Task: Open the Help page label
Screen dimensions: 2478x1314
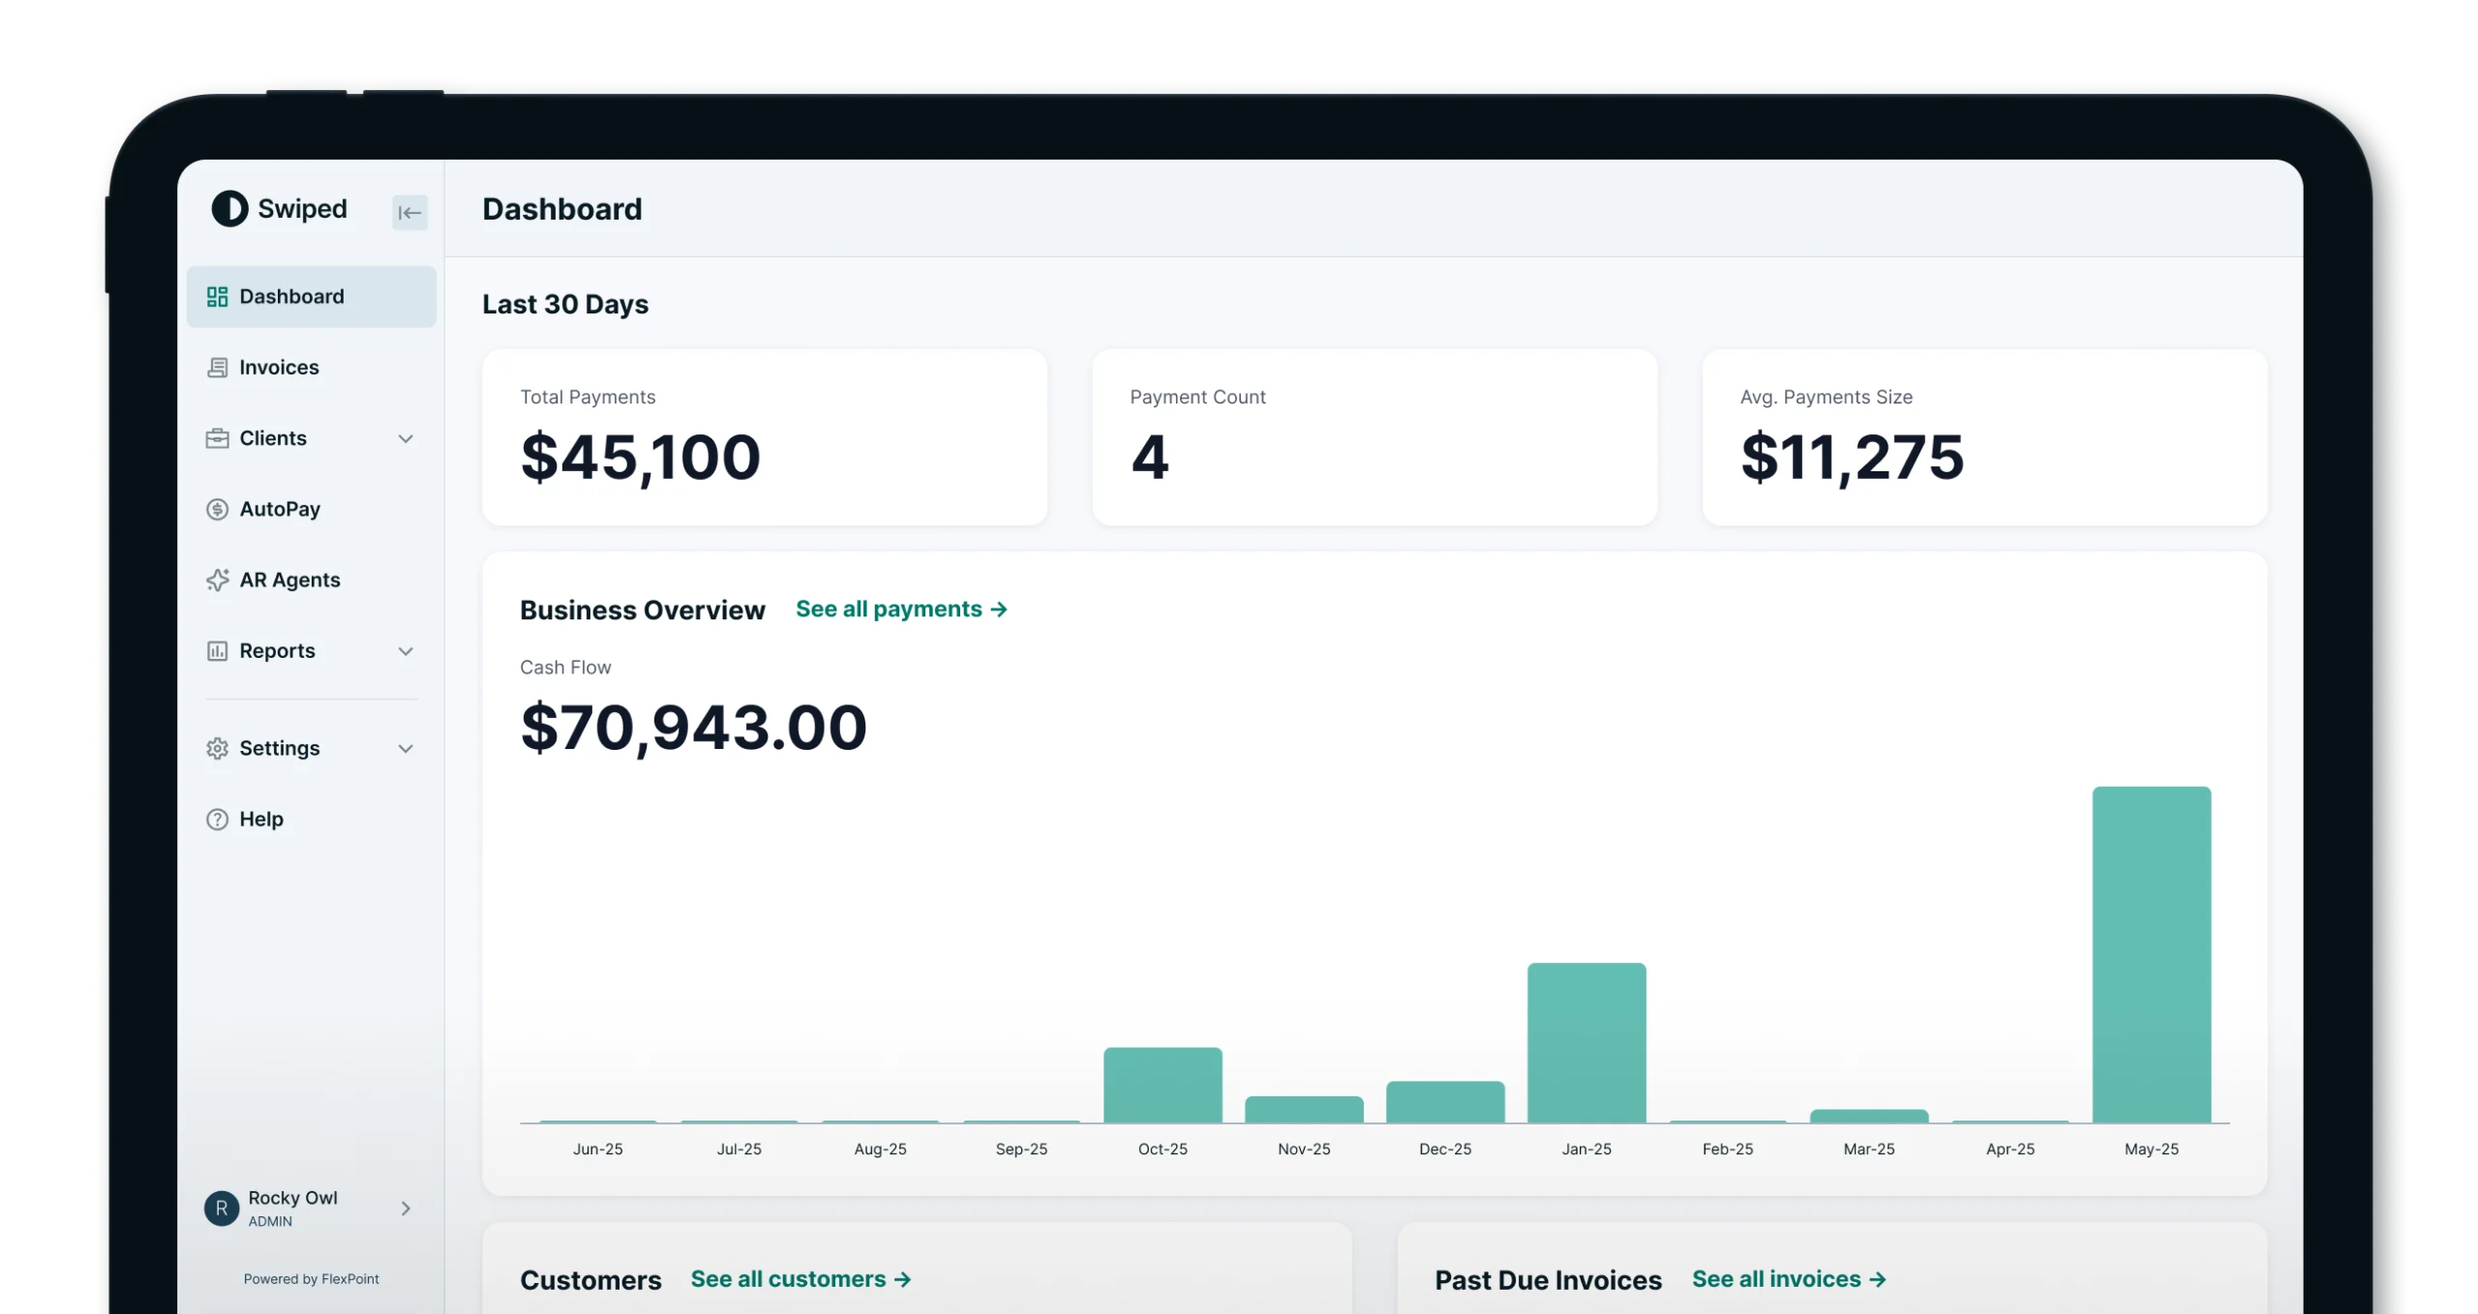Action: [261, 819]
